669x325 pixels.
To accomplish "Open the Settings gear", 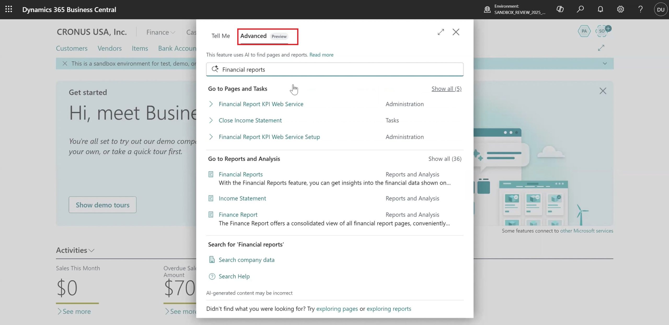I will [x=620, y=9].
